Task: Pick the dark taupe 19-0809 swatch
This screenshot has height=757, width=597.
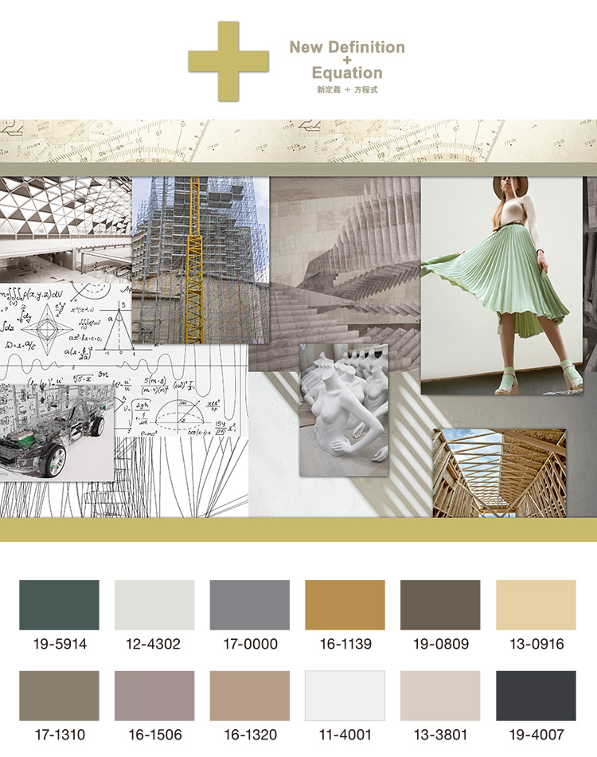Action: [x=440, y=605]
